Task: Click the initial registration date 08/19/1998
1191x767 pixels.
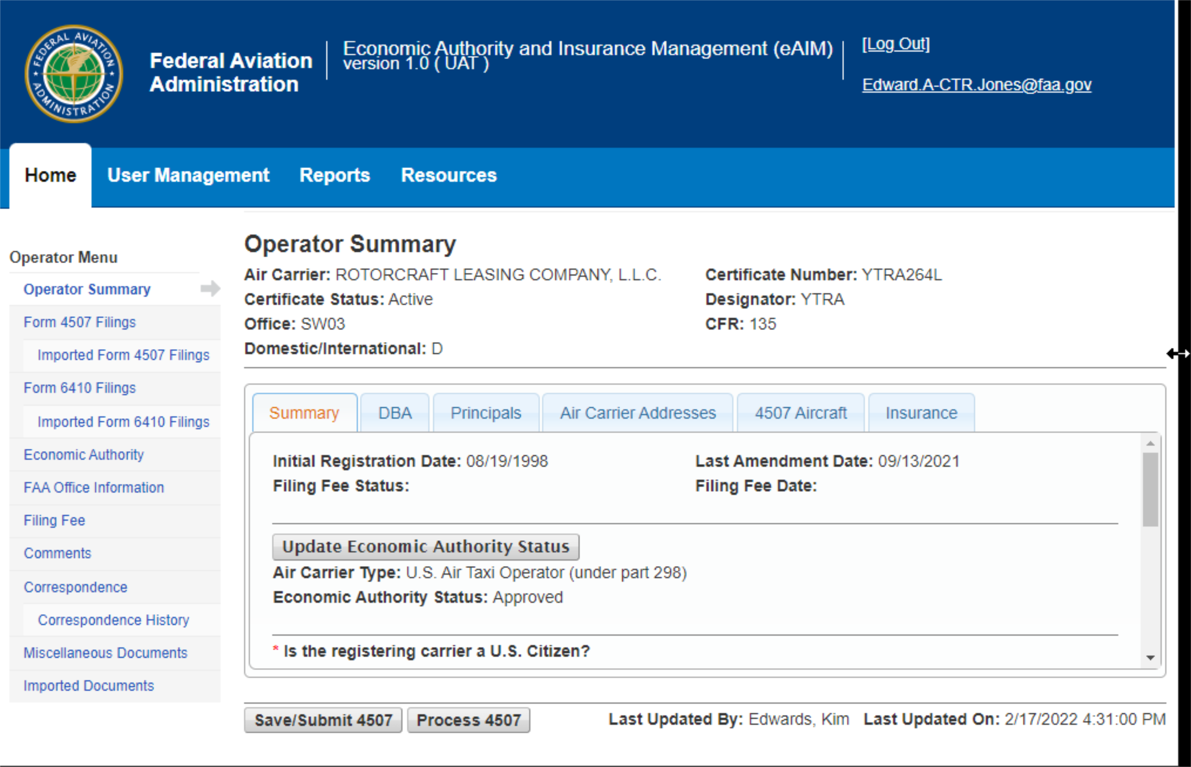Action: click(x=507, y=461)
